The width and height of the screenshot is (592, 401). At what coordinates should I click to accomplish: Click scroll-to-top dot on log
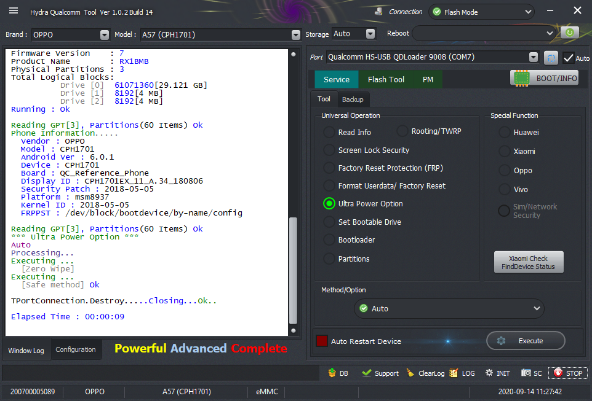(x=294, y=54)
